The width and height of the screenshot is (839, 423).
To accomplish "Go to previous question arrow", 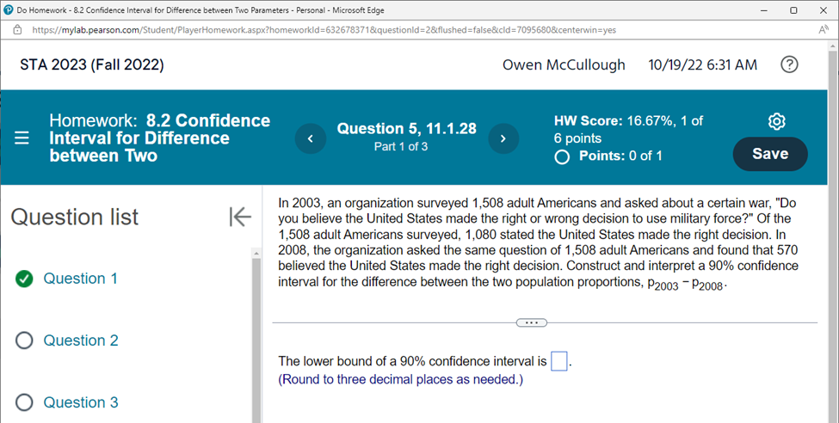I will pyautogui.click(x=311, y=138).
